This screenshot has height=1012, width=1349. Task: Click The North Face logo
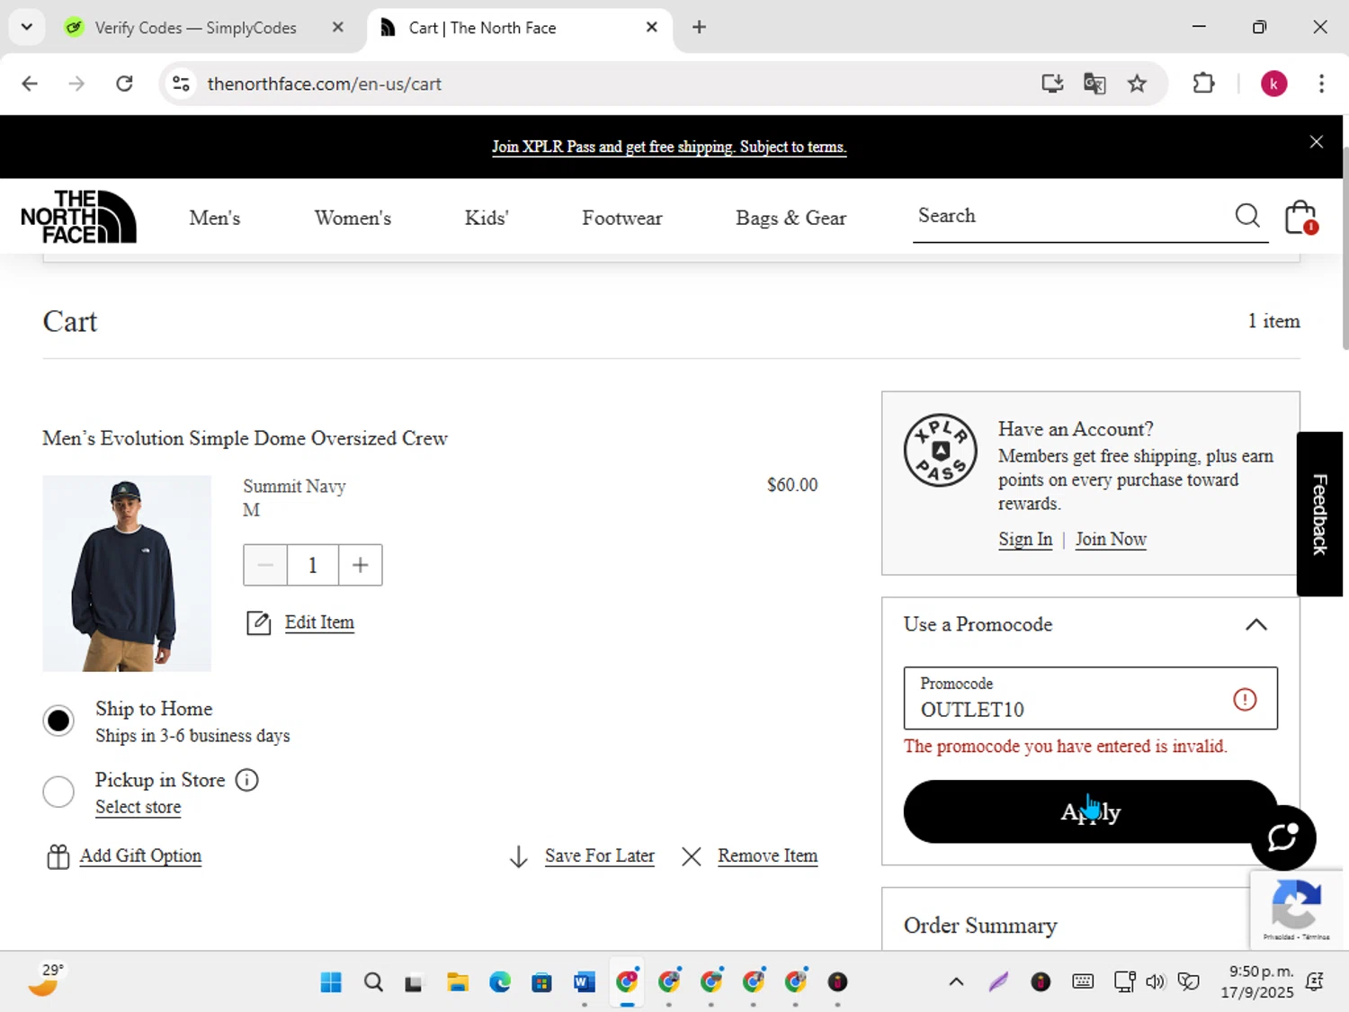tap(78, 217)
